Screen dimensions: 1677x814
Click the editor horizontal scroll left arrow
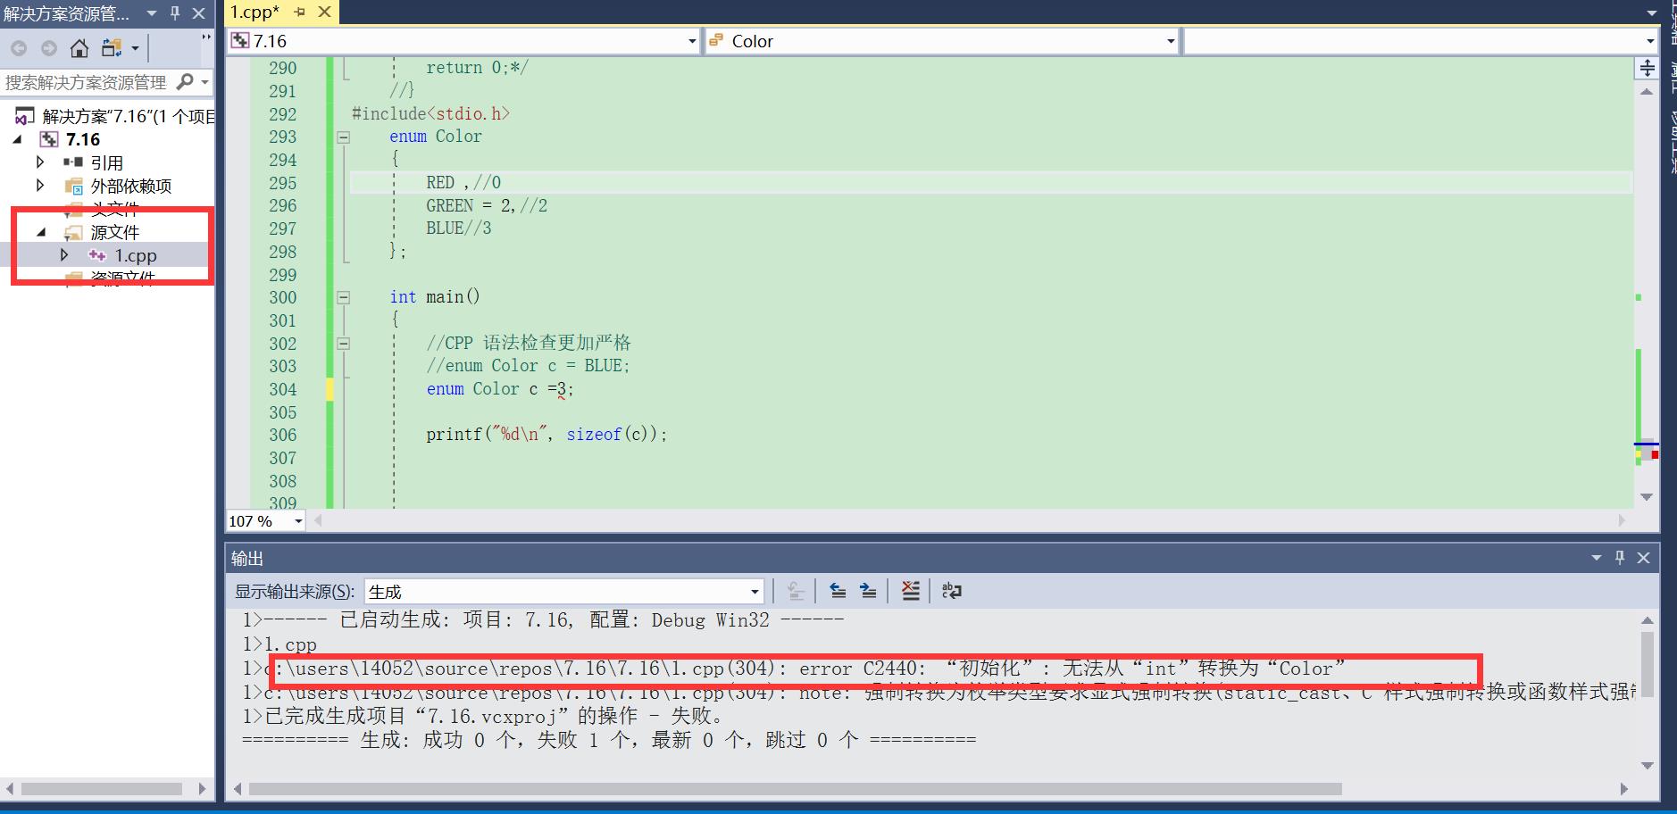[317, 520]
